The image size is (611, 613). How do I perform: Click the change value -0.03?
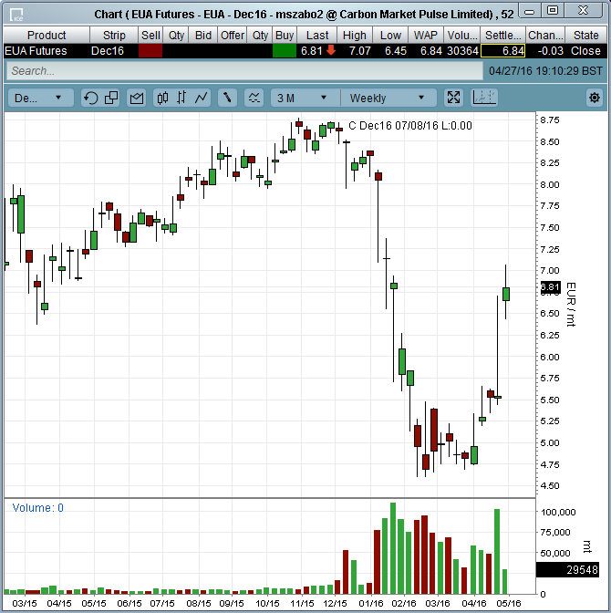click(x=551, y=51)
